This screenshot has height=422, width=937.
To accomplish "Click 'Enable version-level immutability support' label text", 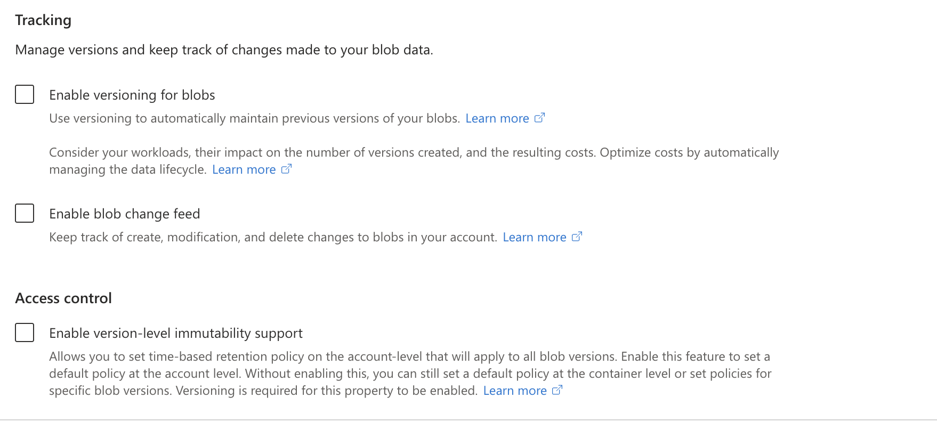I will click(176, 333).
